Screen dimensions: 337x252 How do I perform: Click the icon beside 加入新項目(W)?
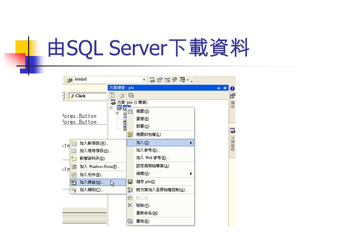pos(74,143)
